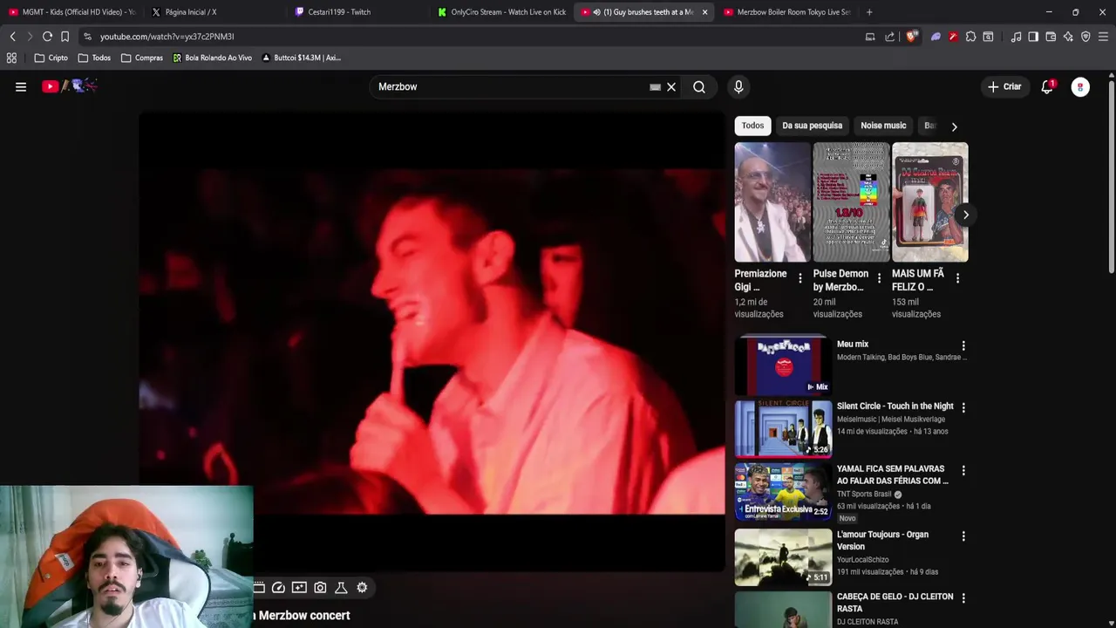This screenshot has height=628, width=1116.
Task: Open the player enhancer gear settings
Action: click(362, 588)
